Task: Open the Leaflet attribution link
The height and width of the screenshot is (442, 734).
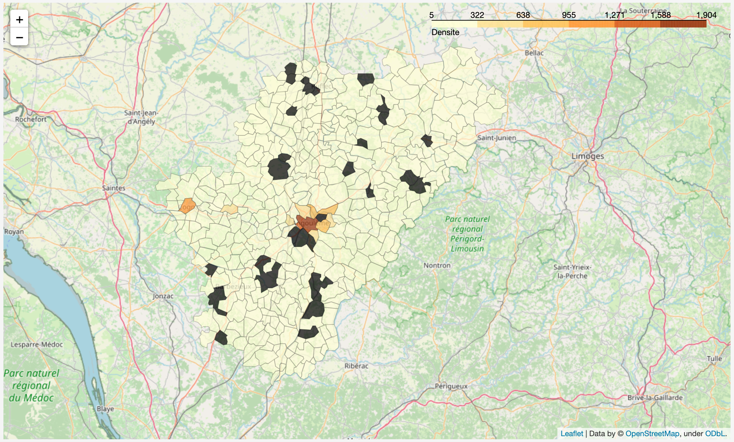Action: click(x=572, y=433)
